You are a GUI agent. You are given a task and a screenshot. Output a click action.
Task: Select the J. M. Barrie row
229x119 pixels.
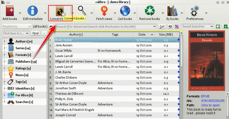click(117, 72)
